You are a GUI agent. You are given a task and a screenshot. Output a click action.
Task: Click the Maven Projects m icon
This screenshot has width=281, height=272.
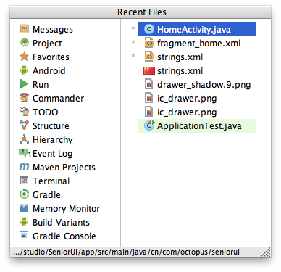point(24,167)
